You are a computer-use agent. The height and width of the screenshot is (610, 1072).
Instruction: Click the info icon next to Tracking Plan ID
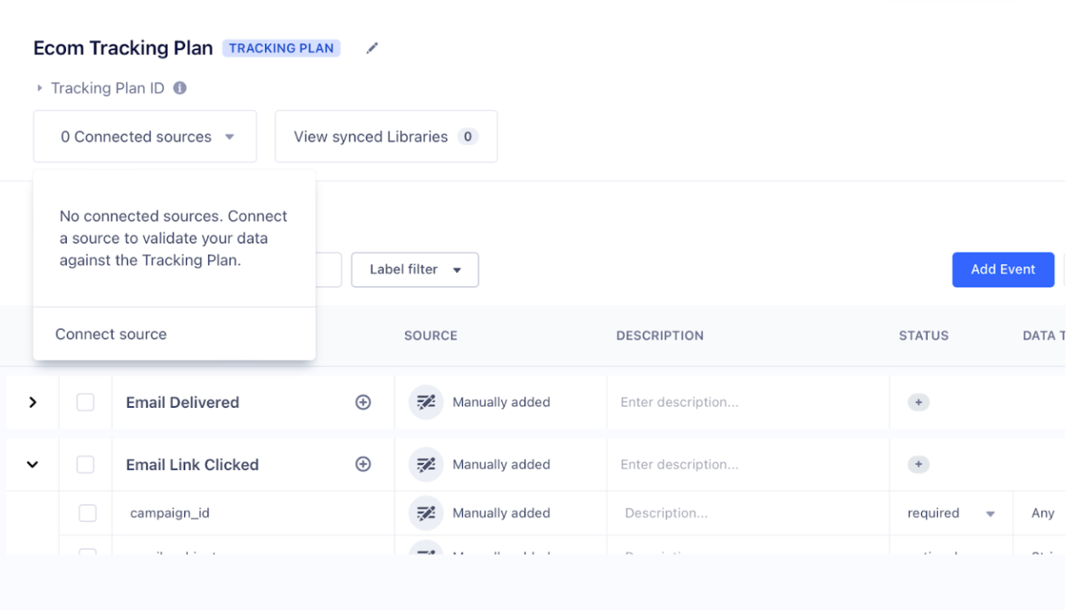pos(179,88)
